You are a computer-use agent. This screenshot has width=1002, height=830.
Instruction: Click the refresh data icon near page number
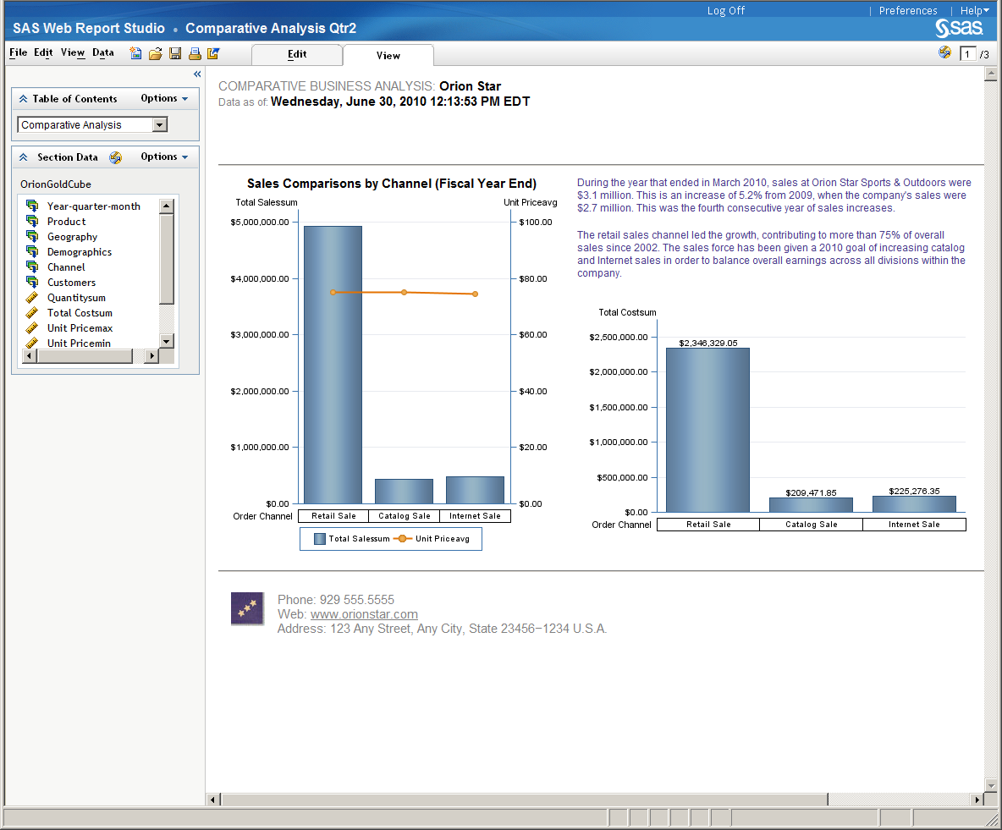944,53
